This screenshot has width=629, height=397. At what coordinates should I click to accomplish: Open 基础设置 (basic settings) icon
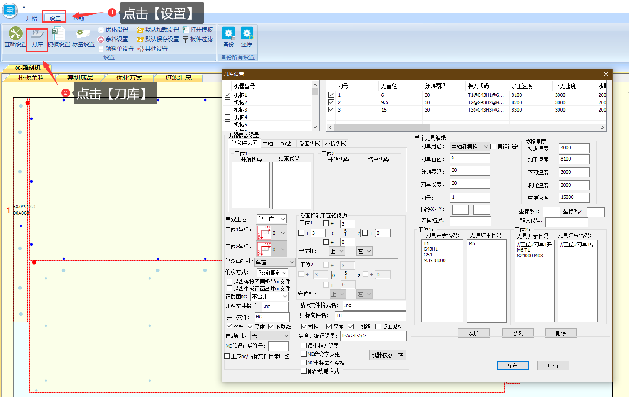coord(15,37)
